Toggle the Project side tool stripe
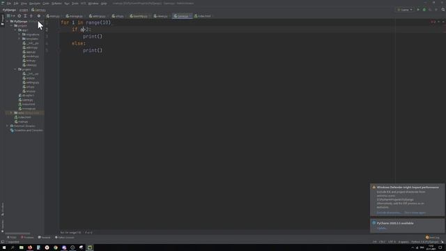Image resolution: width=446 pixels, height=251 pixels. point(2,20)
